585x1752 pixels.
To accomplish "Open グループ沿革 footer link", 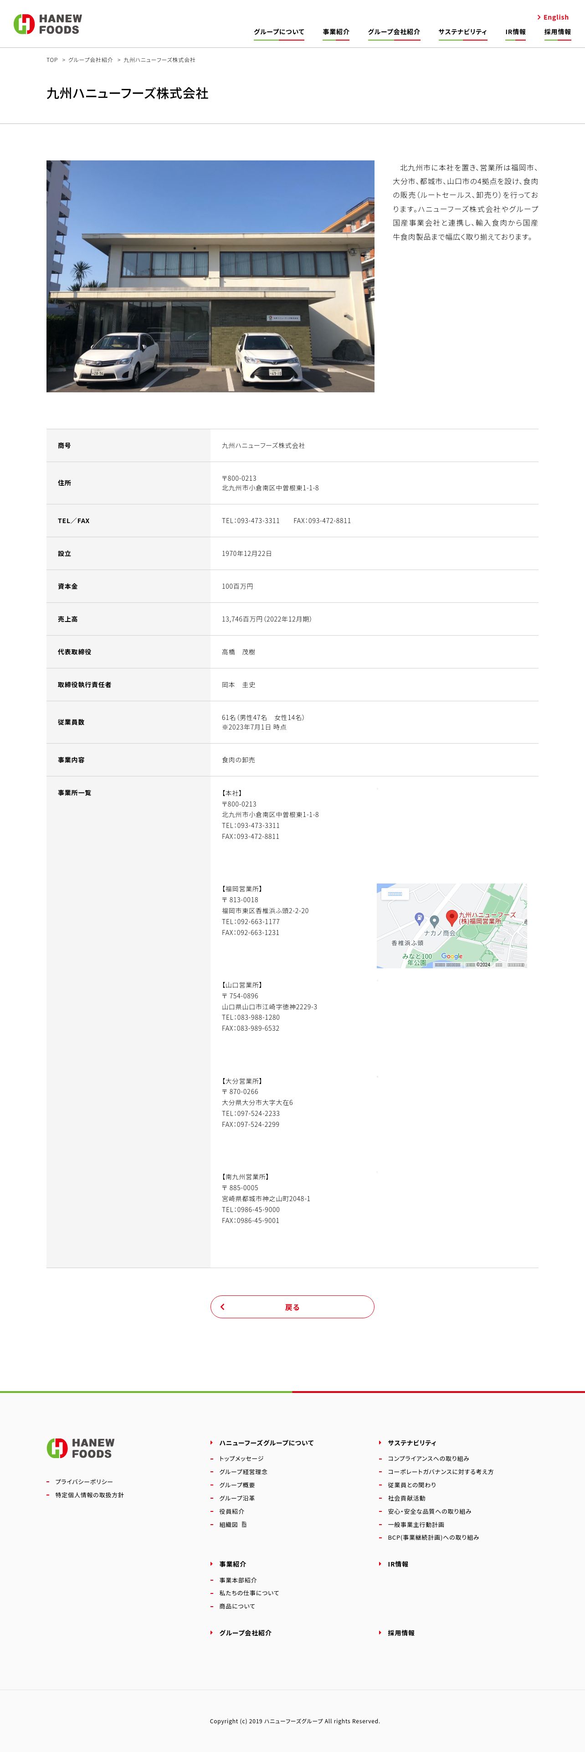I will (237, 1498).
